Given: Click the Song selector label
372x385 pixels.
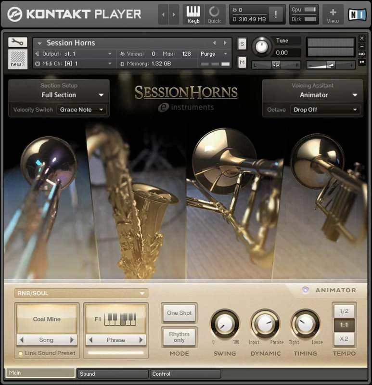Looking at the screenshot, I should pyautogui.click(x=46, y=340).
